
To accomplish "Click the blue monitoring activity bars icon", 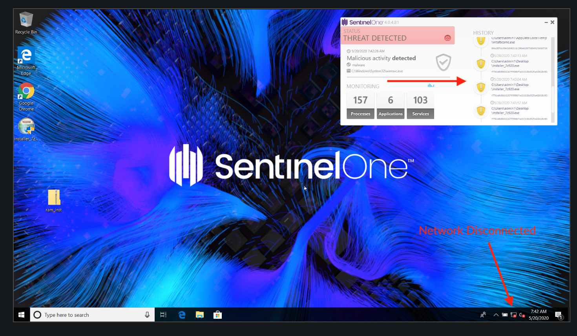I will click(x=431, y=85).
